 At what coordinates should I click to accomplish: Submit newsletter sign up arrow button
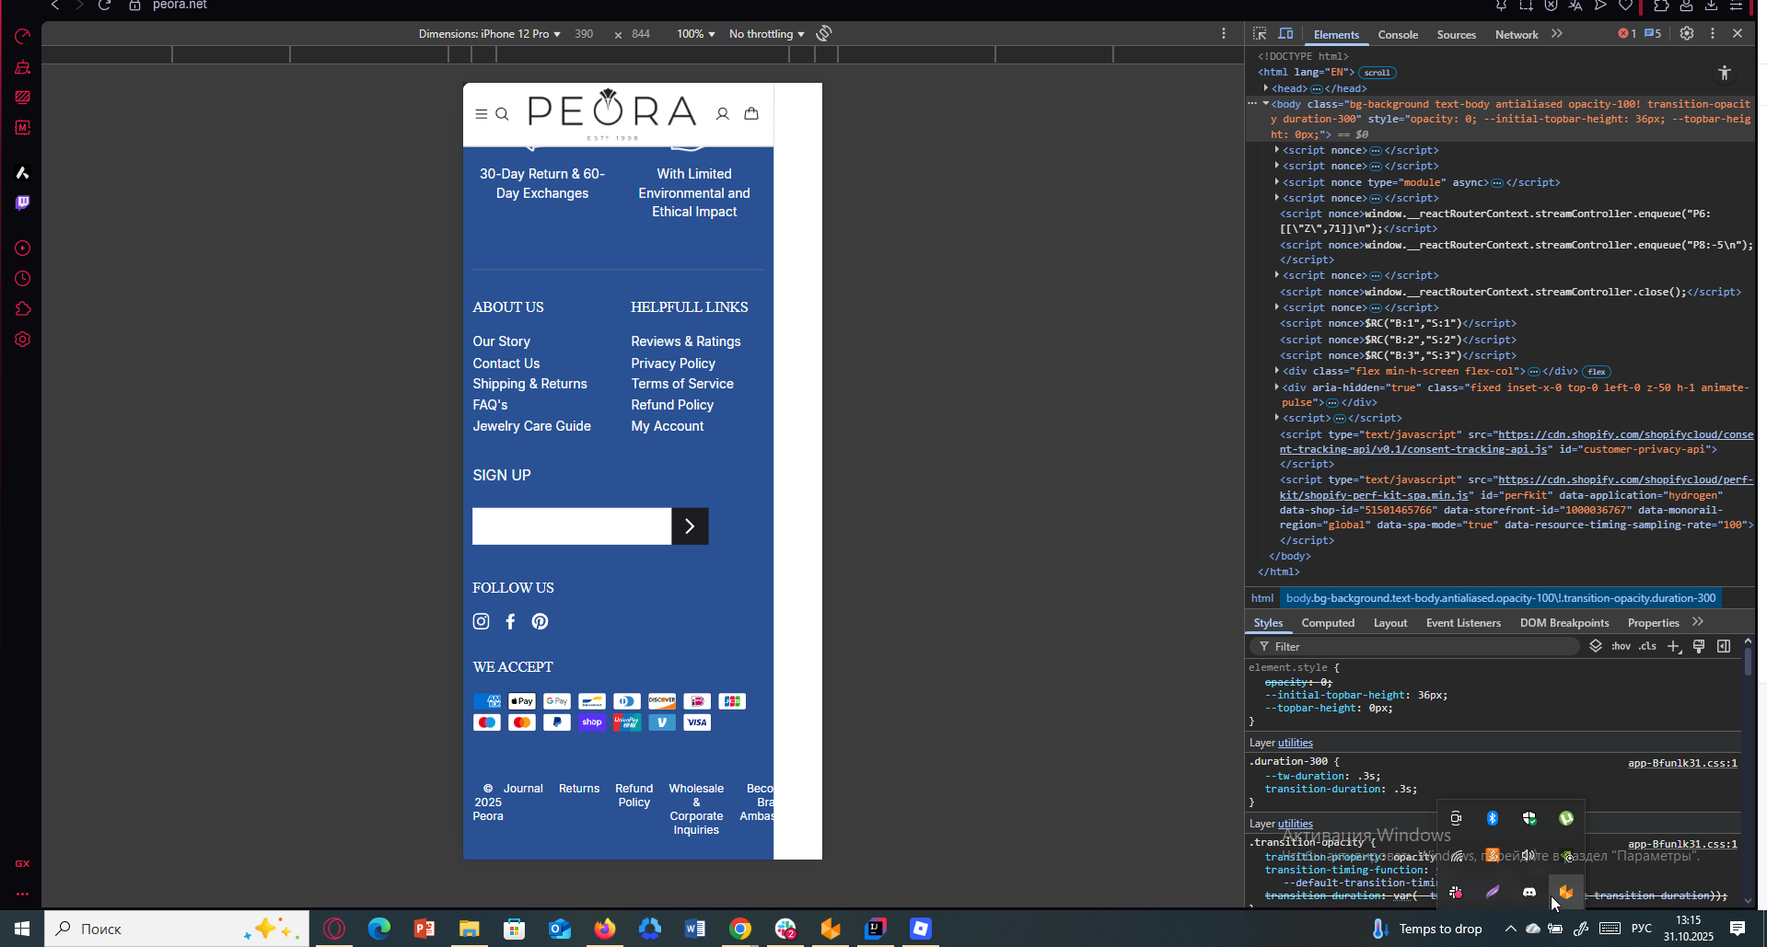[690, 526]
